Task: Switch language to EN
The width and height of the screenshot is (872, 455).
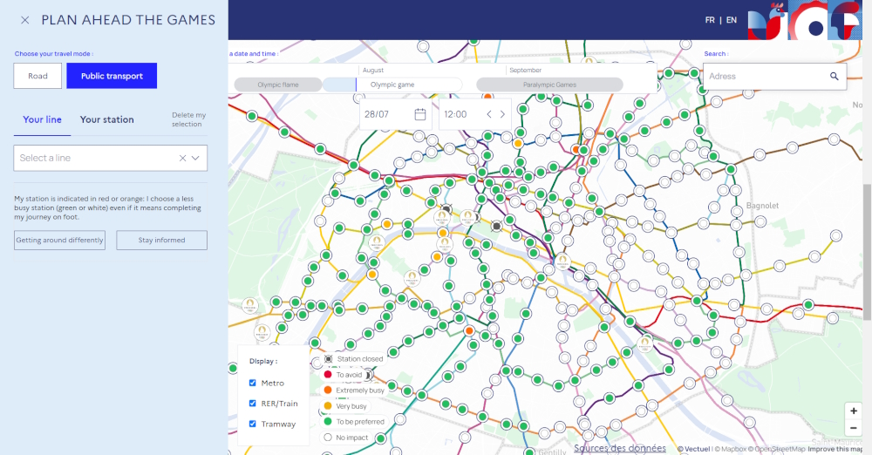Action: click(x=732, y=20)
